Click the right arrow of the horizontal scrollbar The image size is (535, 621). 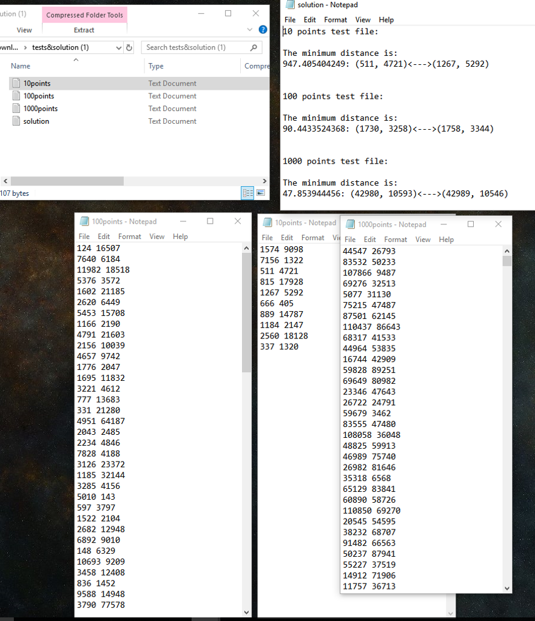(263, 181)
